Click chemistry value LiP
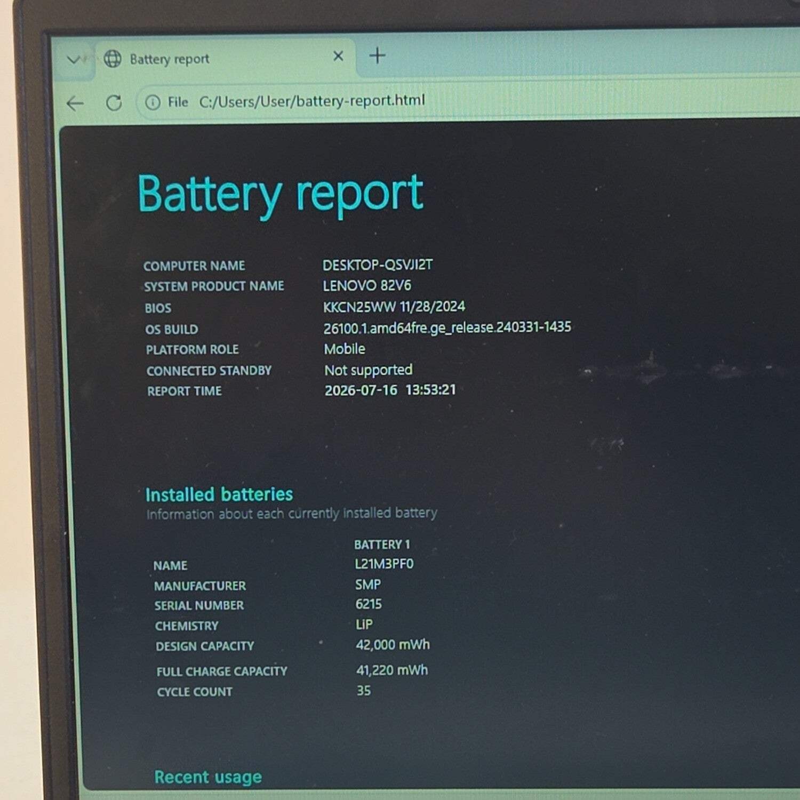Image resolution: width=800 pixels, height=800 pixels. 364,624
